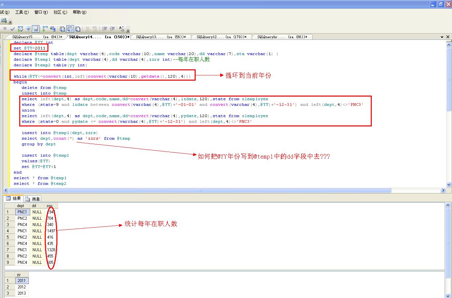The width and height of the screenshot is (452, 298).
Task: Click the editor horizontal scrollbar left arrow
Action: [6, 190]
